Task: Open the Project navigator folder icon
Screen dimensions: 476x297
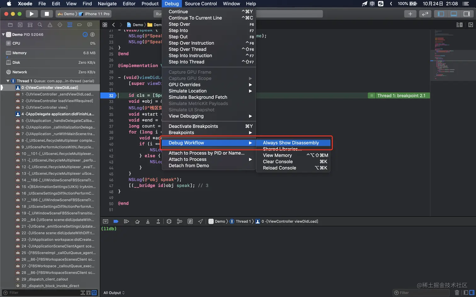Action: point(10,25)
